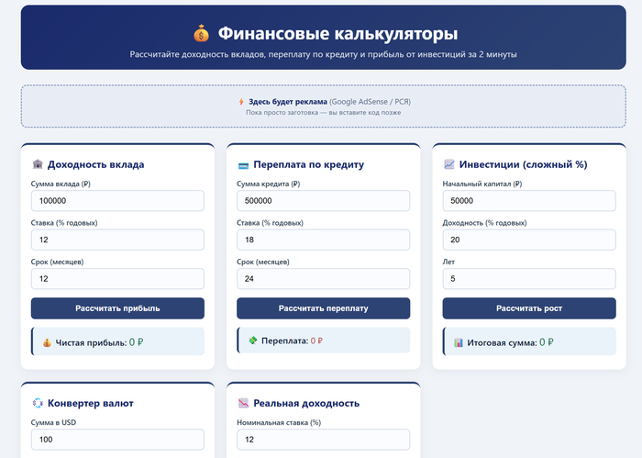The image size is (642, 458).
Task: Click the Сумма вклада (₽) label
Action: coord(61,184)
